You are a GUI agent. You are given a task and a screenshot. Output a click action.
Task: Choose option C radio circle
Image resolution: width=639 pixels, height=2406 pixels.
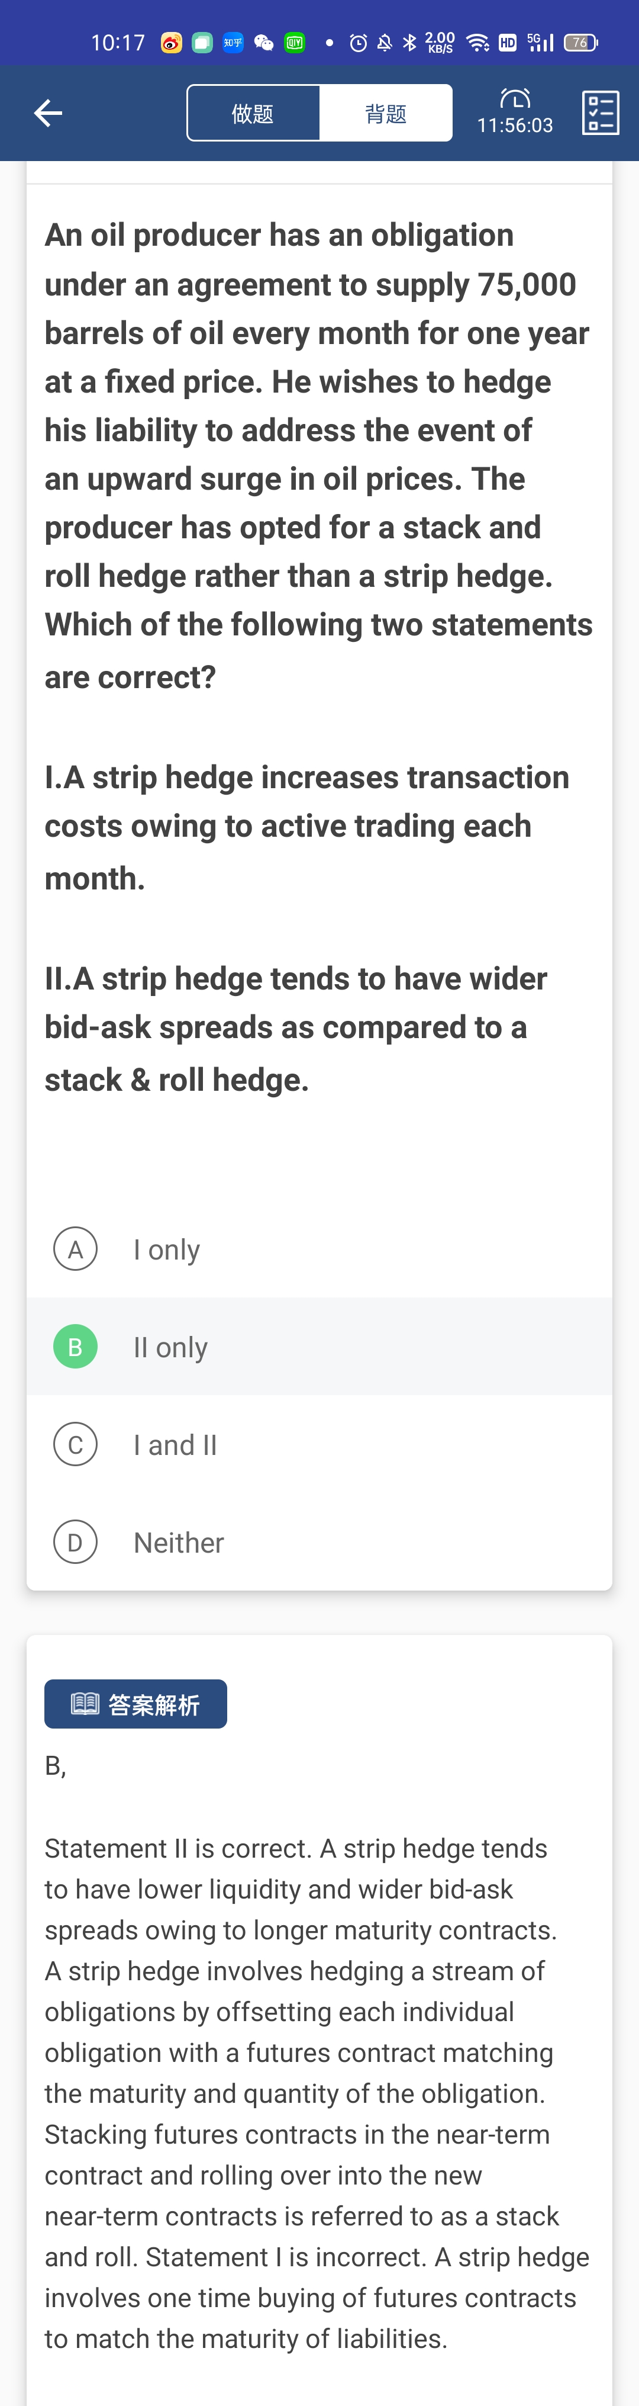point(76,1444)
